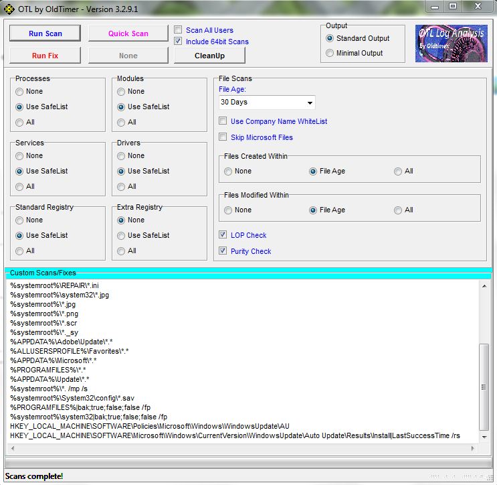Click the OTL application icon in title bar
The width and height of the screenshot is (497, 485).
[9, 9]
